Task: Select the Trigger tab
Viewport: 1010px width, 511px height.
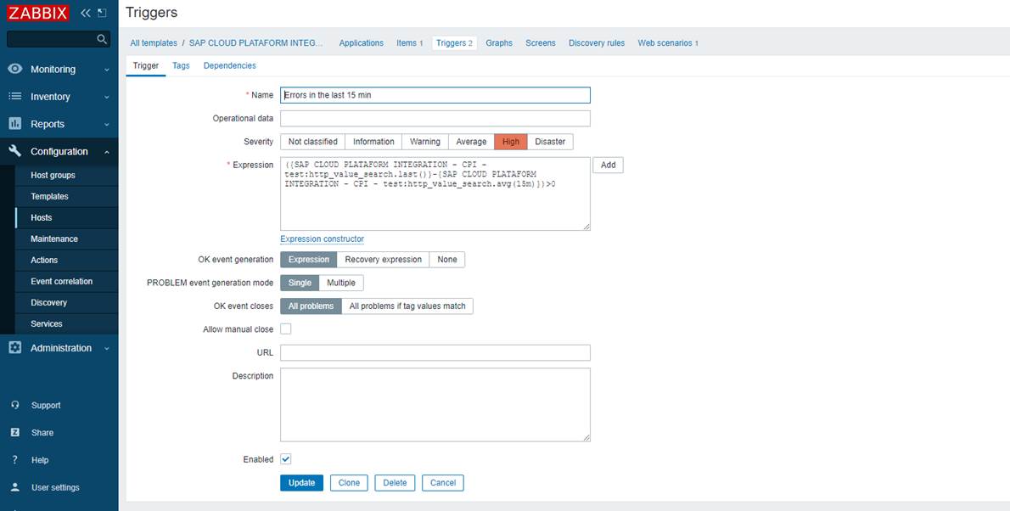Action: click(146, 65)
